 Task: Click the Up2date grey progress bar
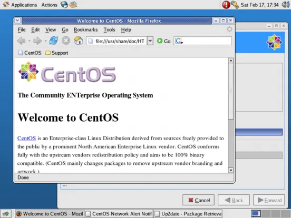coord(259,155)
